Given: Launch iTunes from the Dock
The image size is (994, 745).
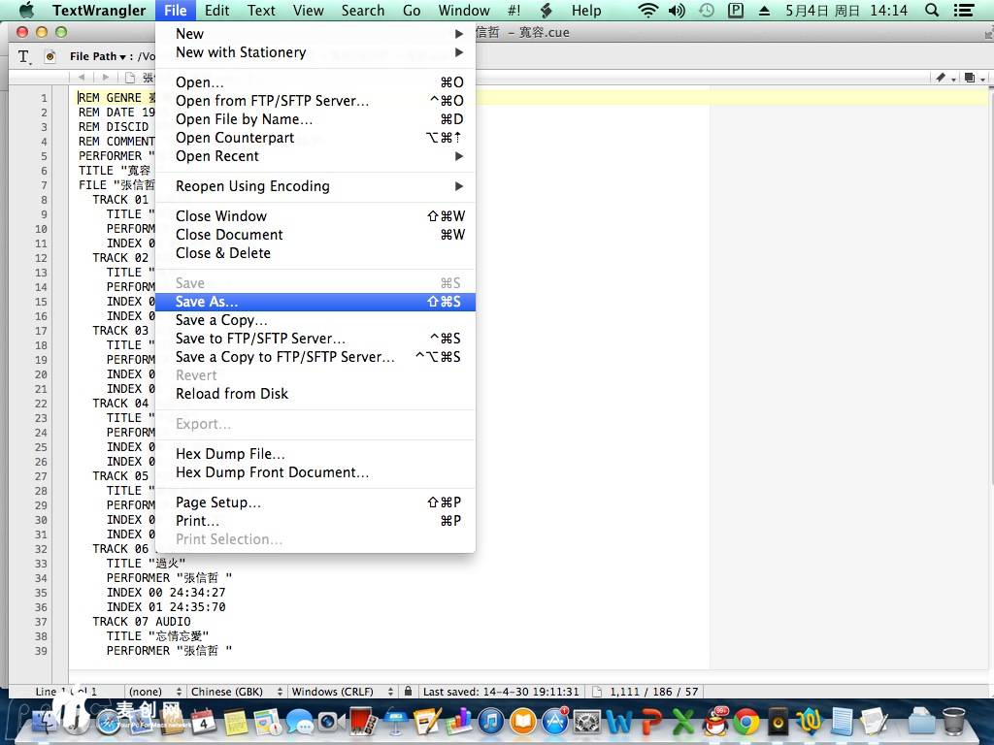Looking at the screenshot, I should point(491,722).
